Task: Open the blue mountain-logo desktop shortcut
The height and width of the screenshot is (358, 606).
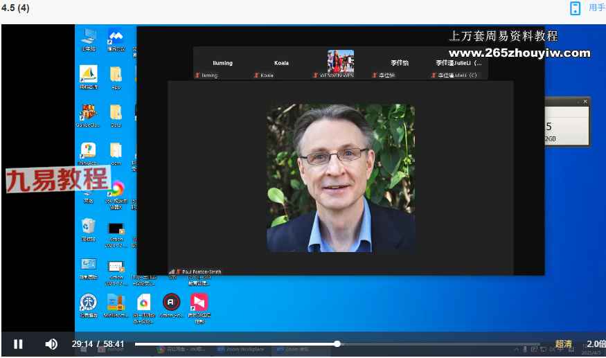Action: click(116, 40)
